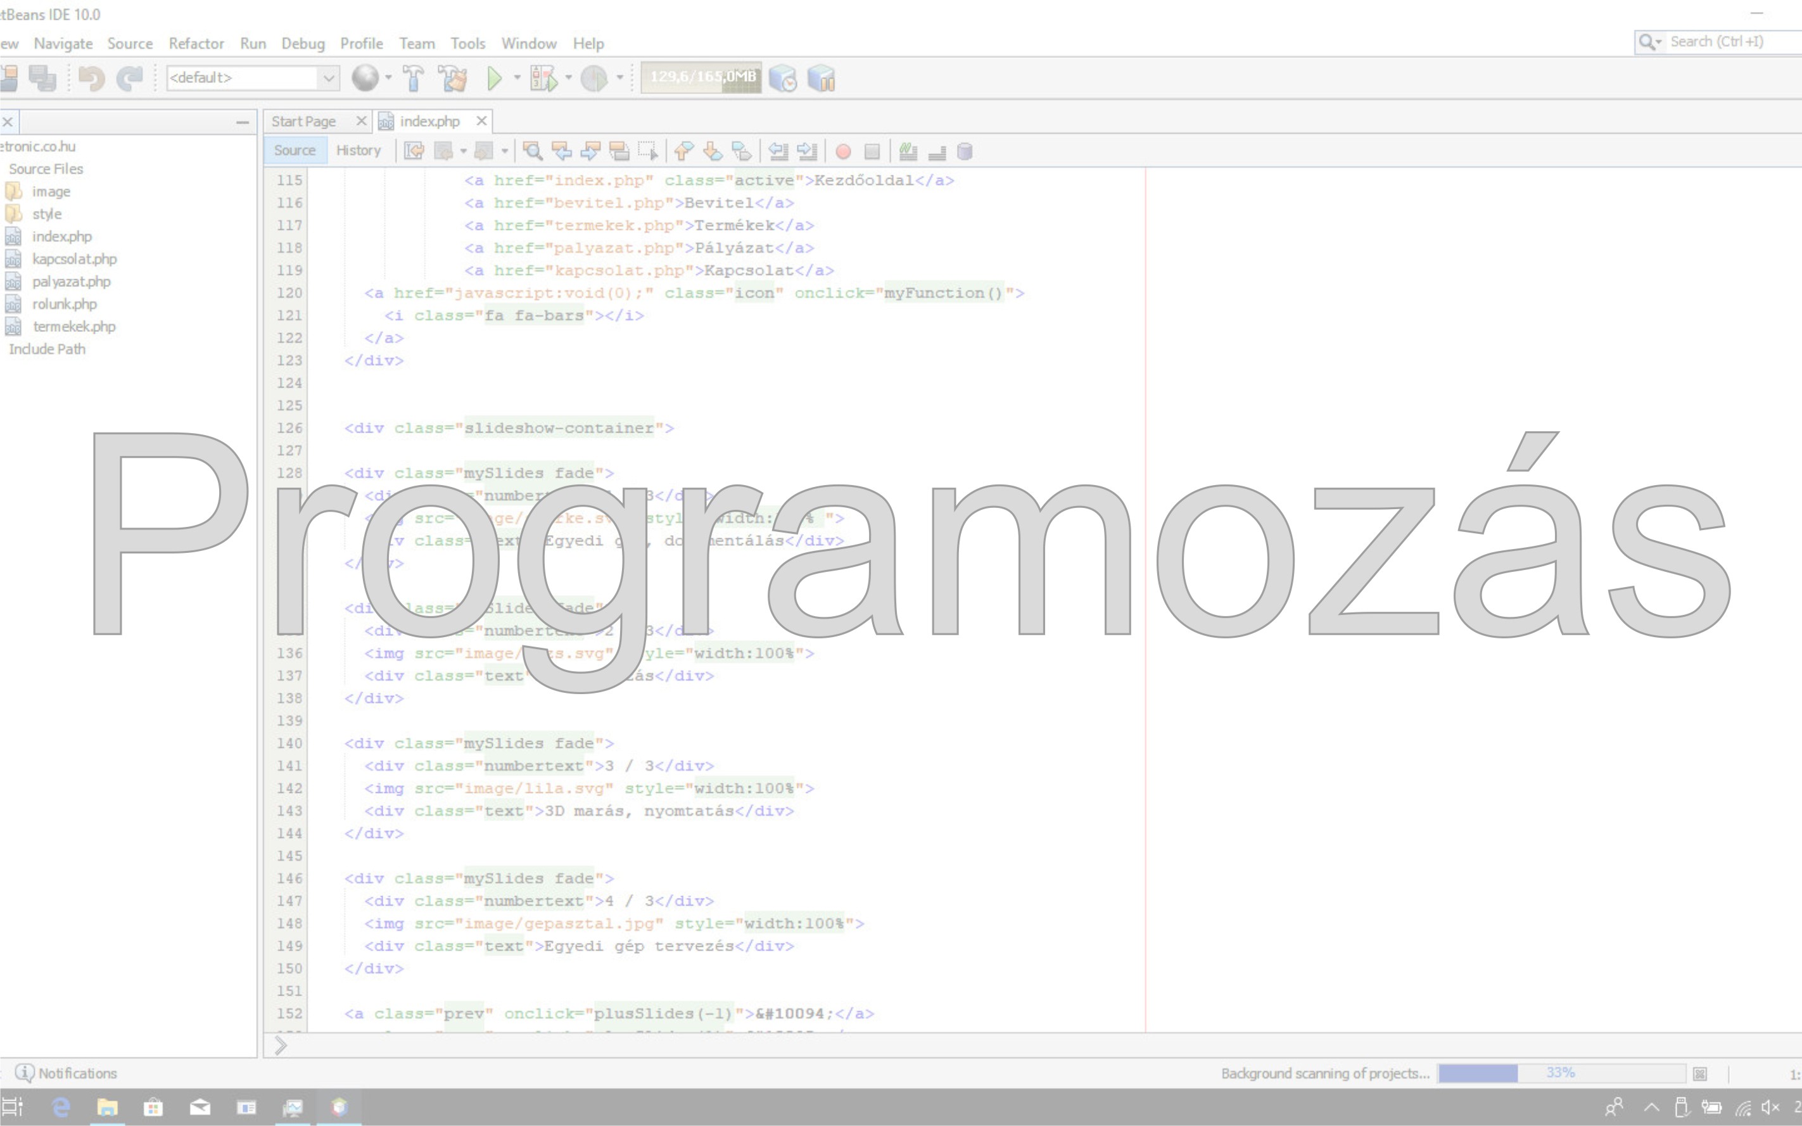The height and width of the screenshot is (1126, 1802).
Task: Click the globe browser icon
Action: pyautogui.click(x=365, y=77)
